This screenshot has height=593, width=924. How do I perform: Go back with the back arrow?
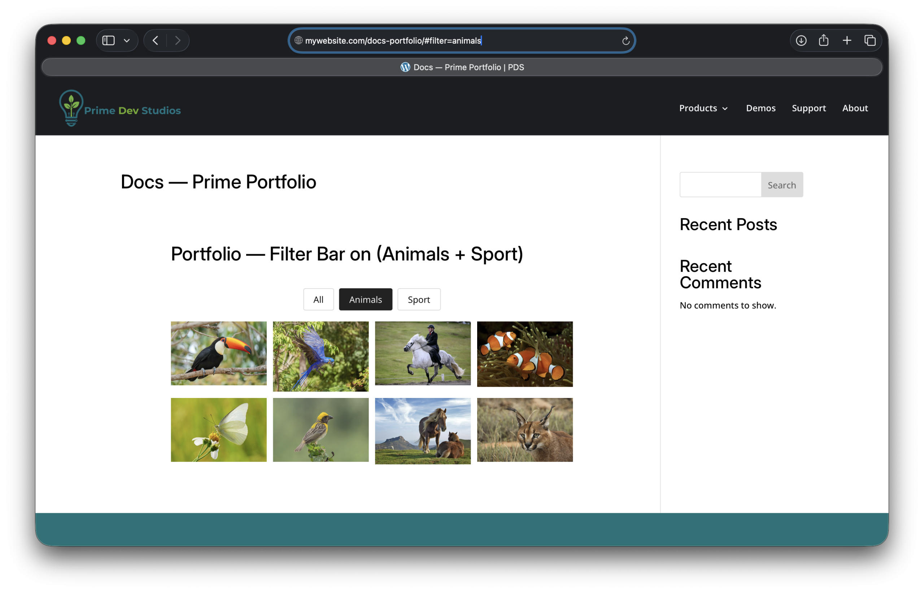tap(156, 40)
